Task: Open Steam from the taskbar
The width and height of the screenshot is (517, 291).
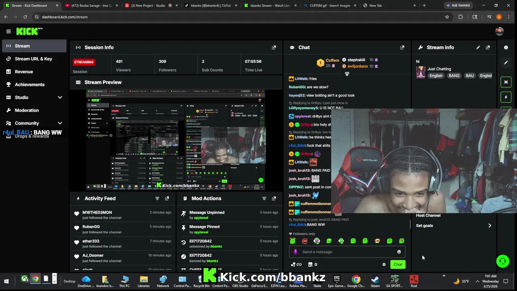Action: pyautogui.click(x=375, y=280)
